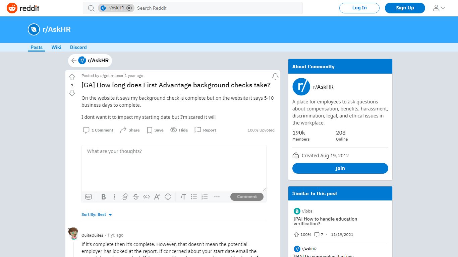Insert a bulleted list
The width and height of the screenshot is (458, 257).
194,197
